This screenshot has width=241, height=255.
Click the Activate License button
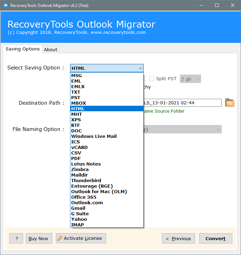(x=81, y=238)
